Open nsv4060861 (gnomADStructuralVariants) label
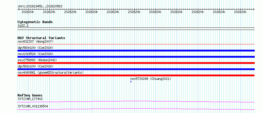This screenshot has width=263, height=113. [51, 72]
